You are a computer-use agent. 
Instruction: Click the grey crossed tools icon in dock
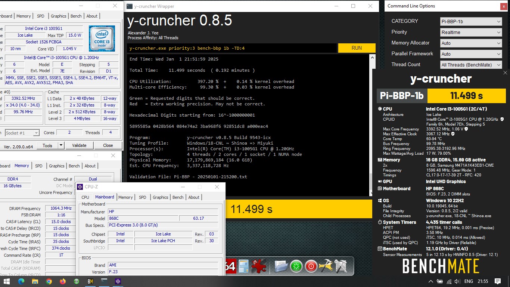click(340, 266)
